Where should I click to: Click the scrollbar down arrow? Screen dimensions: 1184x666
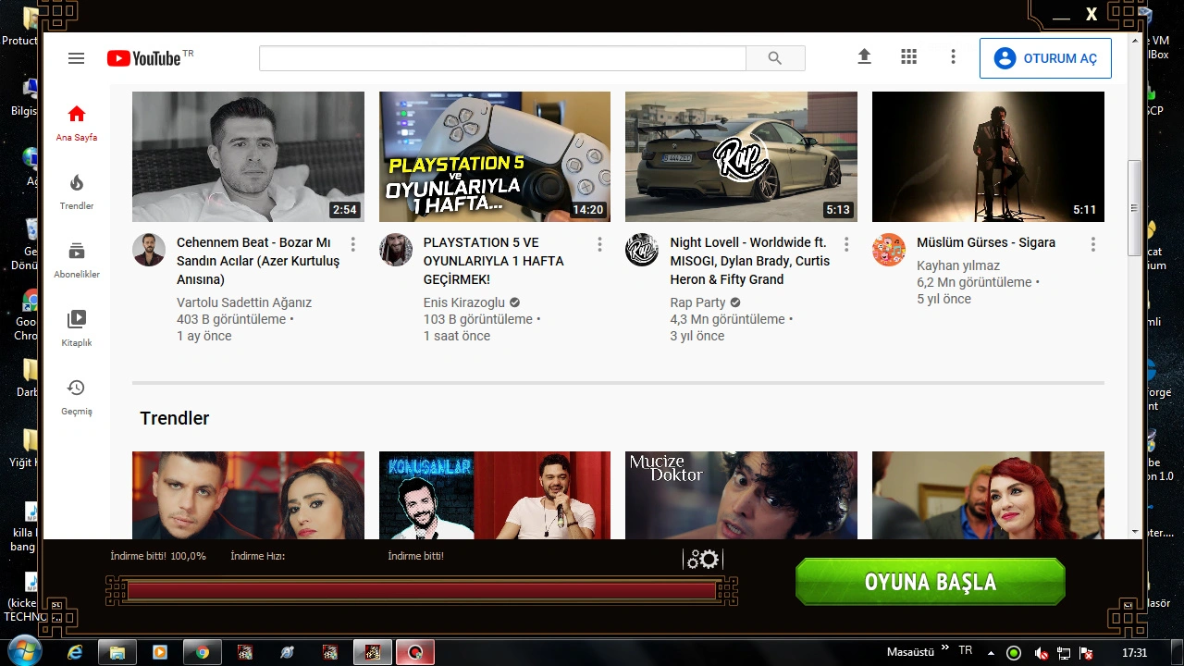[x=1135, y=532]
